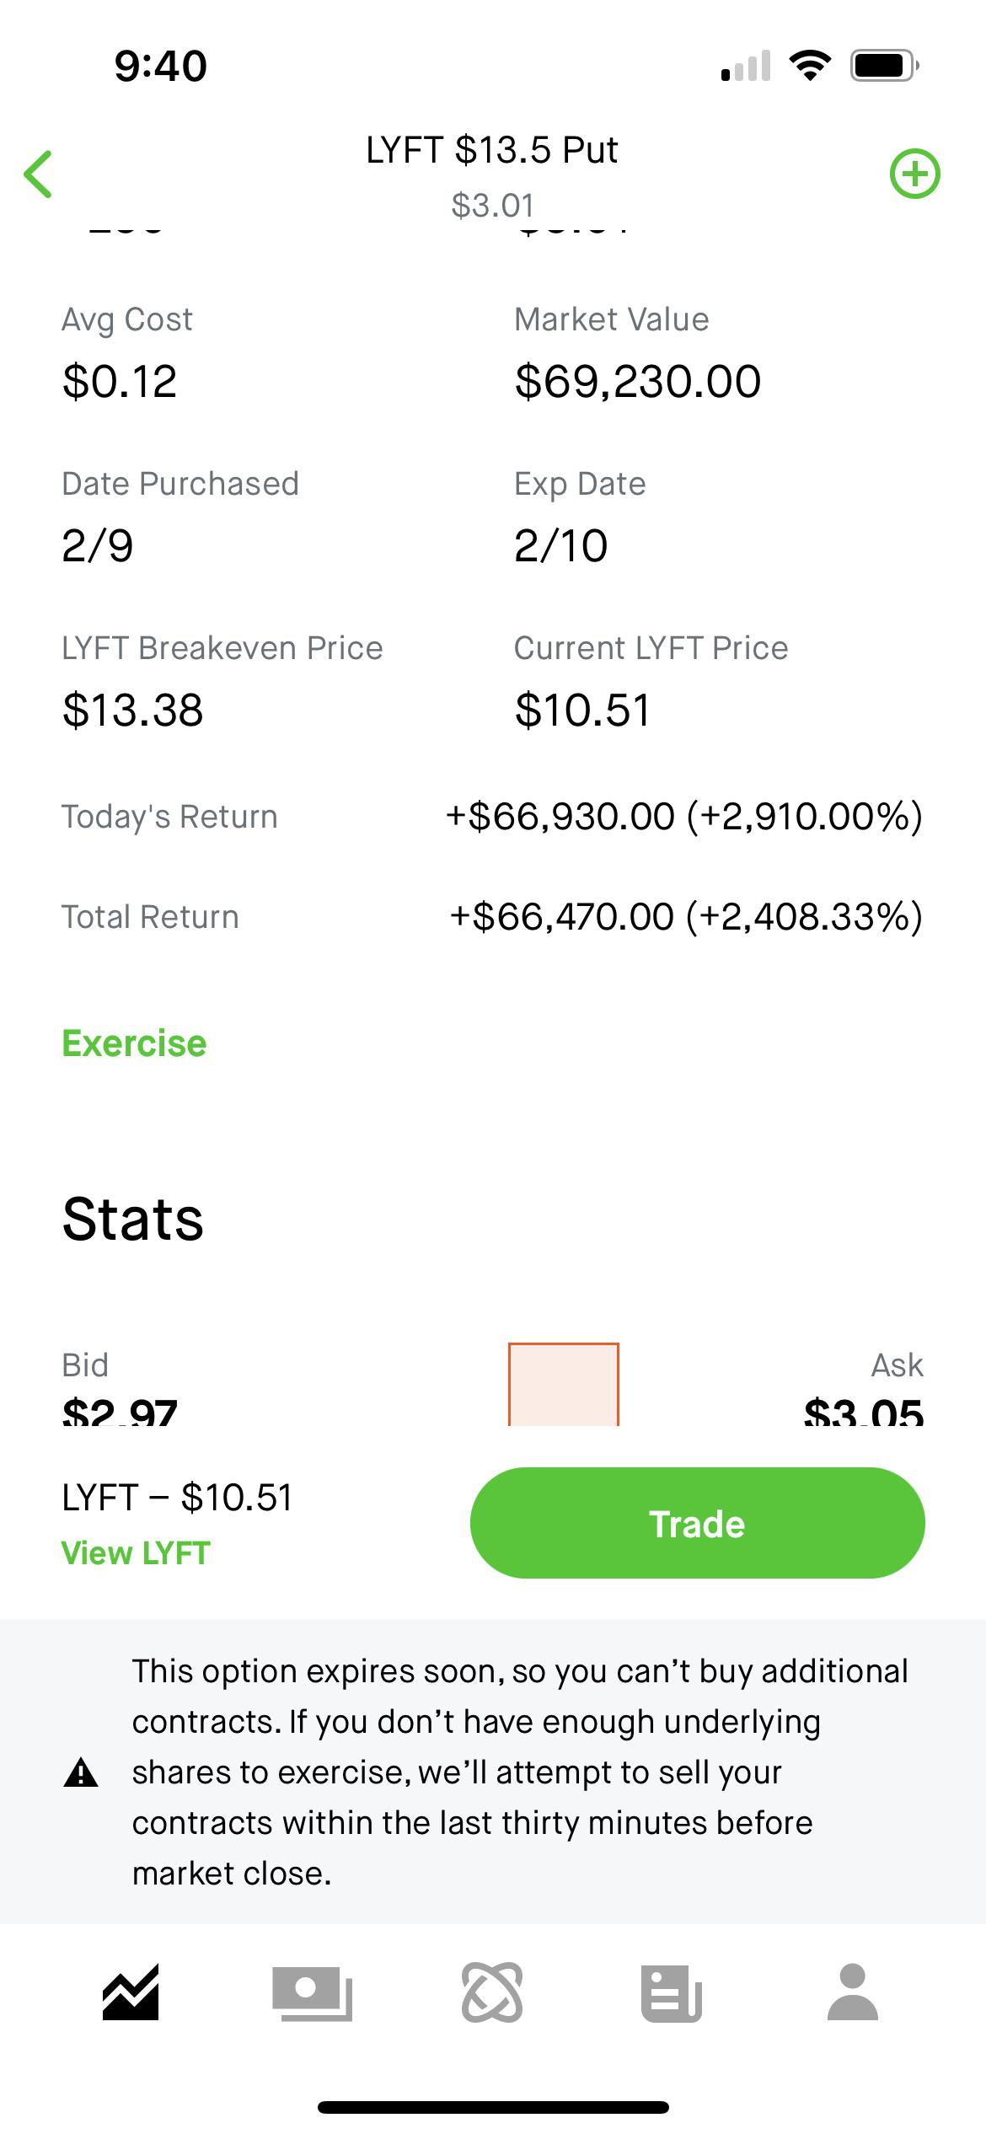Open the Investing chart tab
The image size is (986, 2134).
point(131,1992)
